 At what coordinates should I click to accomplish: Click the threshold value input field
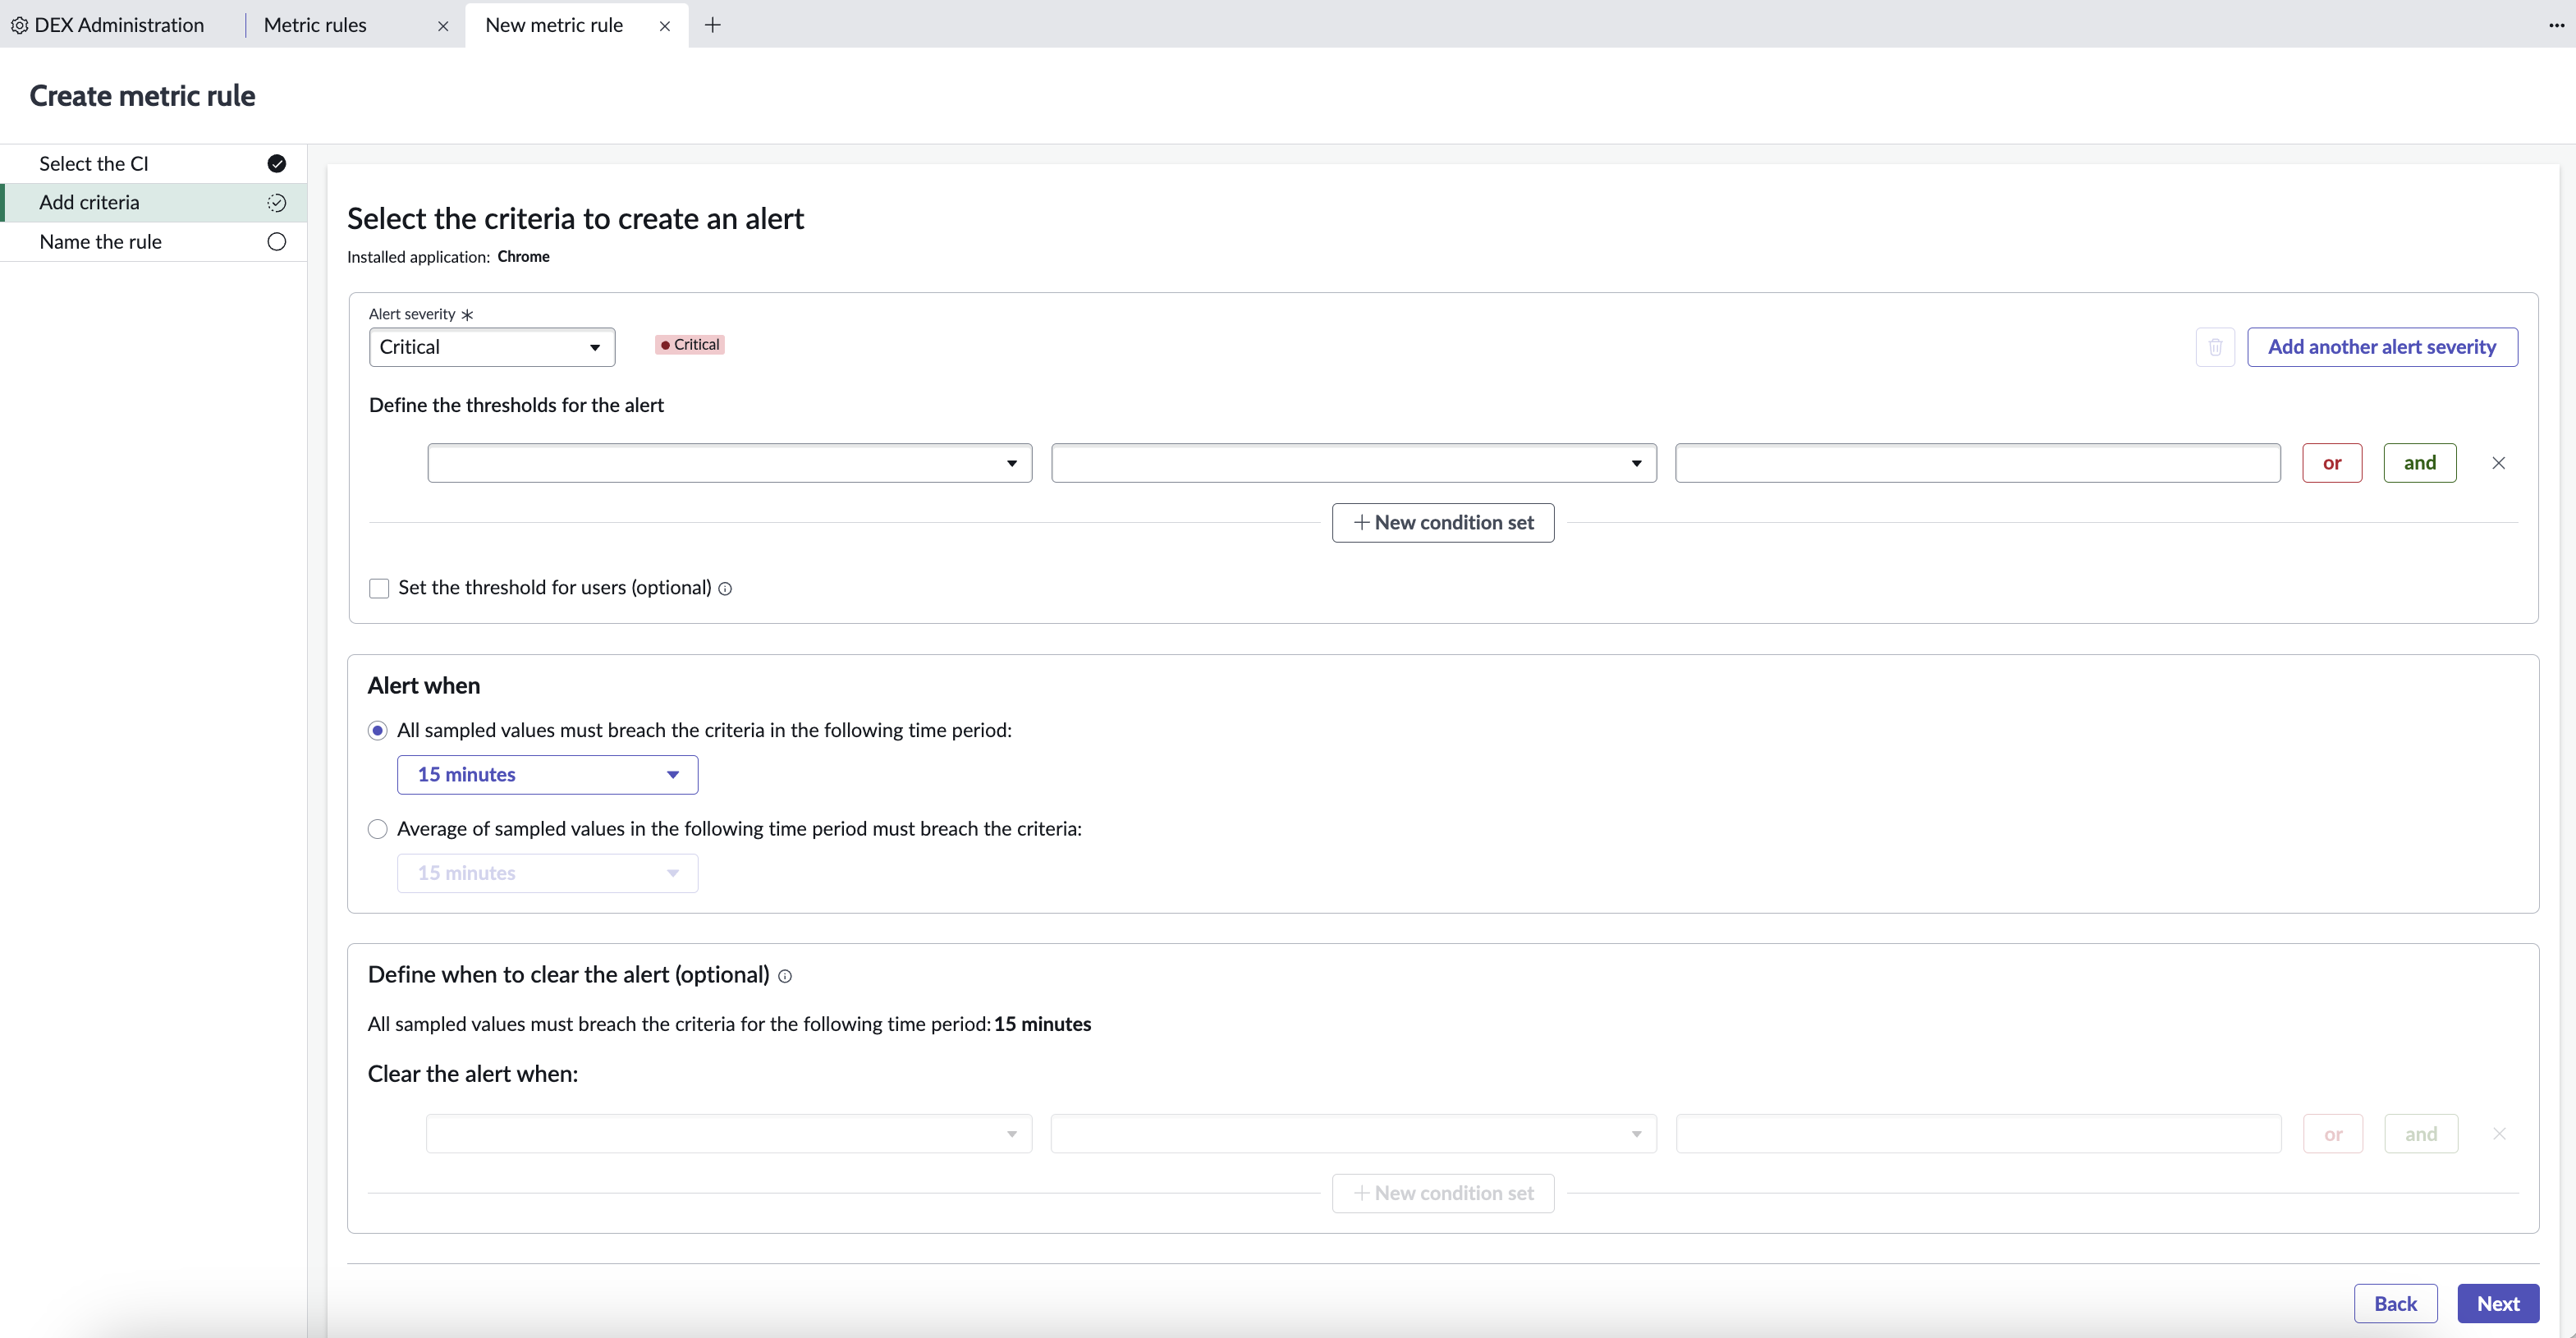click(x=1978, y=463)
